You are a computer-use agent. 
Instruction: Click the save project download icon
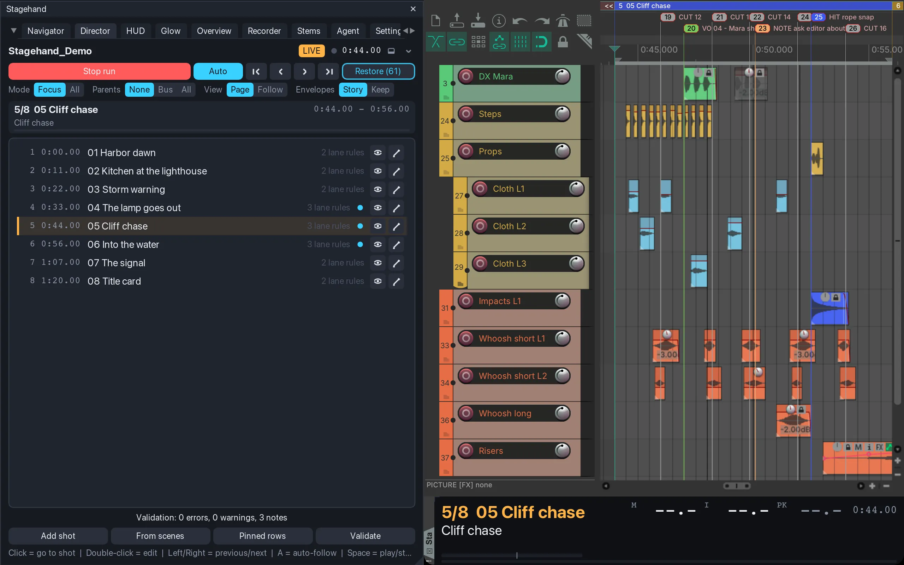click(478, 20)
